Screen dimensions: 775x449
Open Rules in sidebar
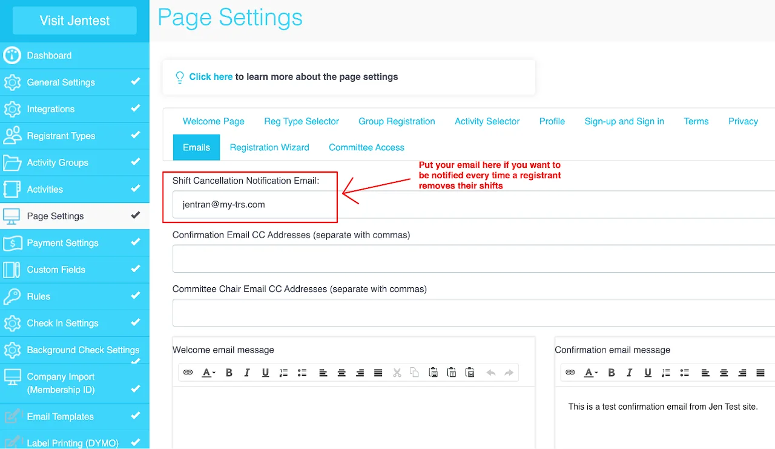click(x=74, y=296)
